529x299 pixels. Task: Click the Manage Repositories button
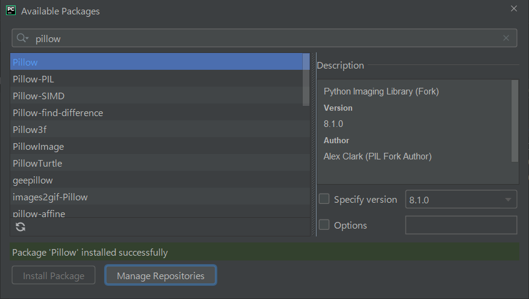click(161, 276)
